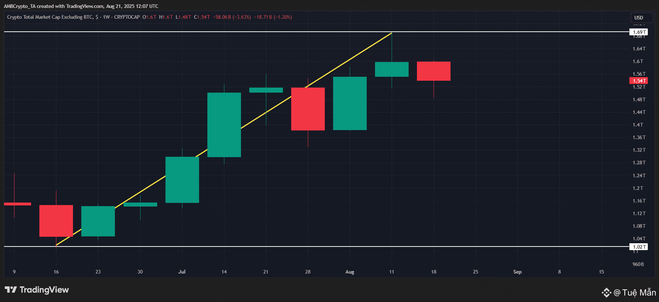
Task: Click the Sep date label on time axis
Action: (517, 272)
